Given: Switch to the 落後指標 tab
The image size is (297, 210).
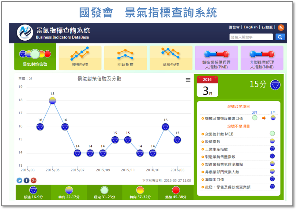Looking at the screenshot, I should coord(171,58).
